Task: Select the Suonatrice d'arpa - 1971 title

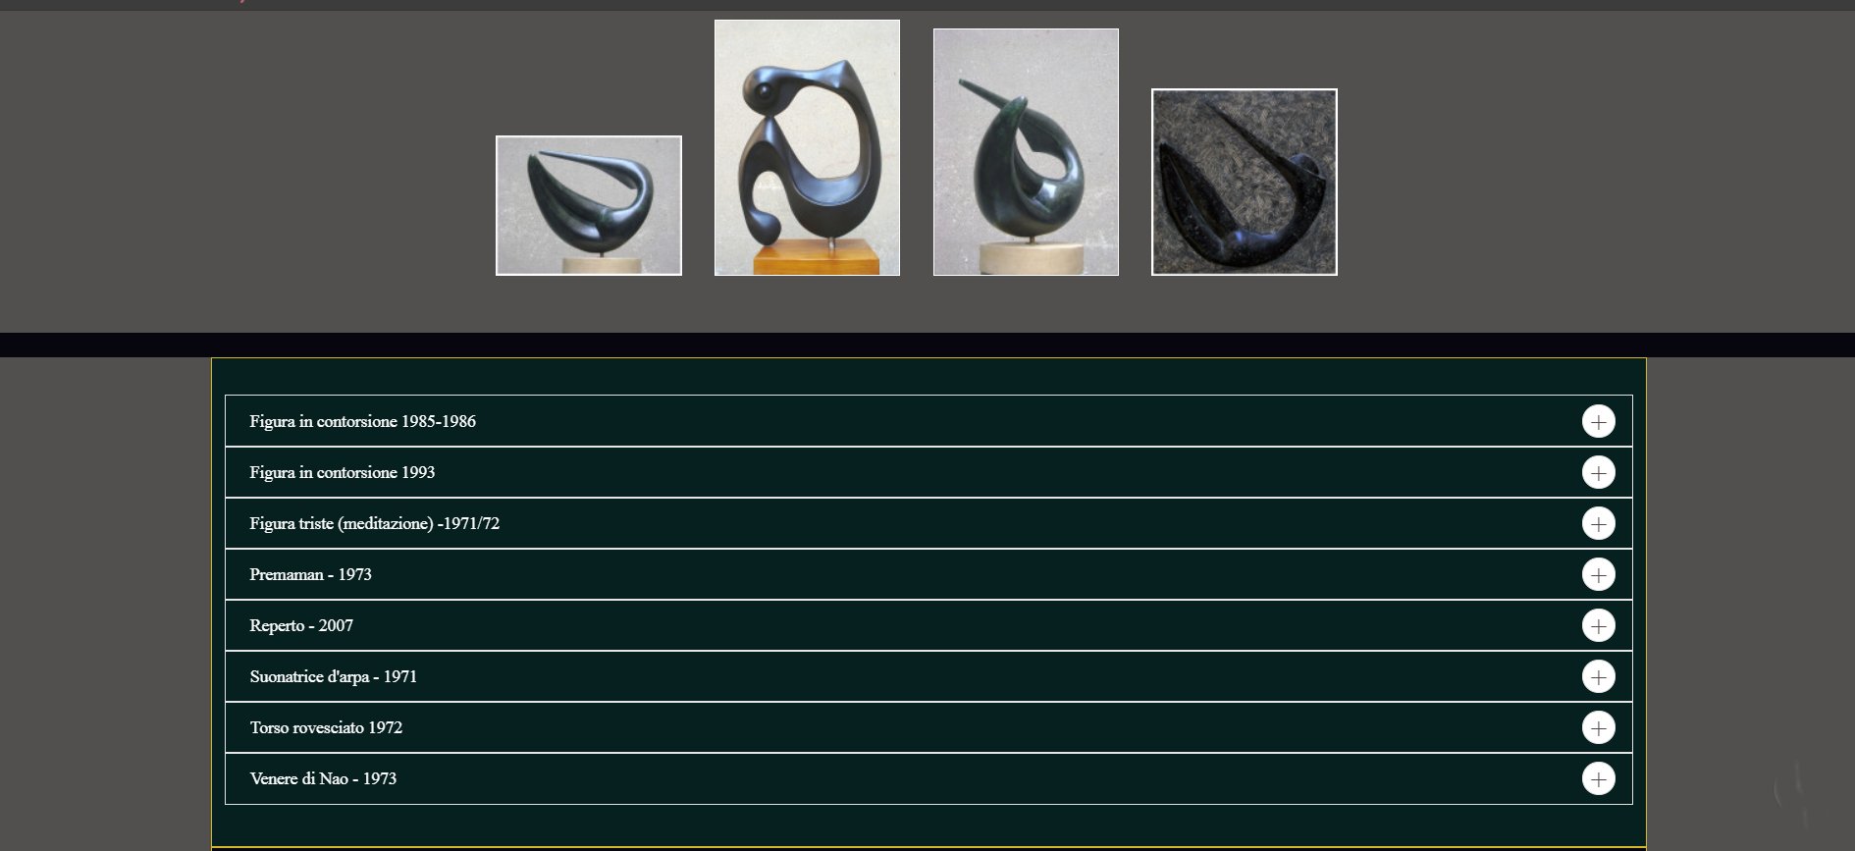Action: click(x=334, y=676)
